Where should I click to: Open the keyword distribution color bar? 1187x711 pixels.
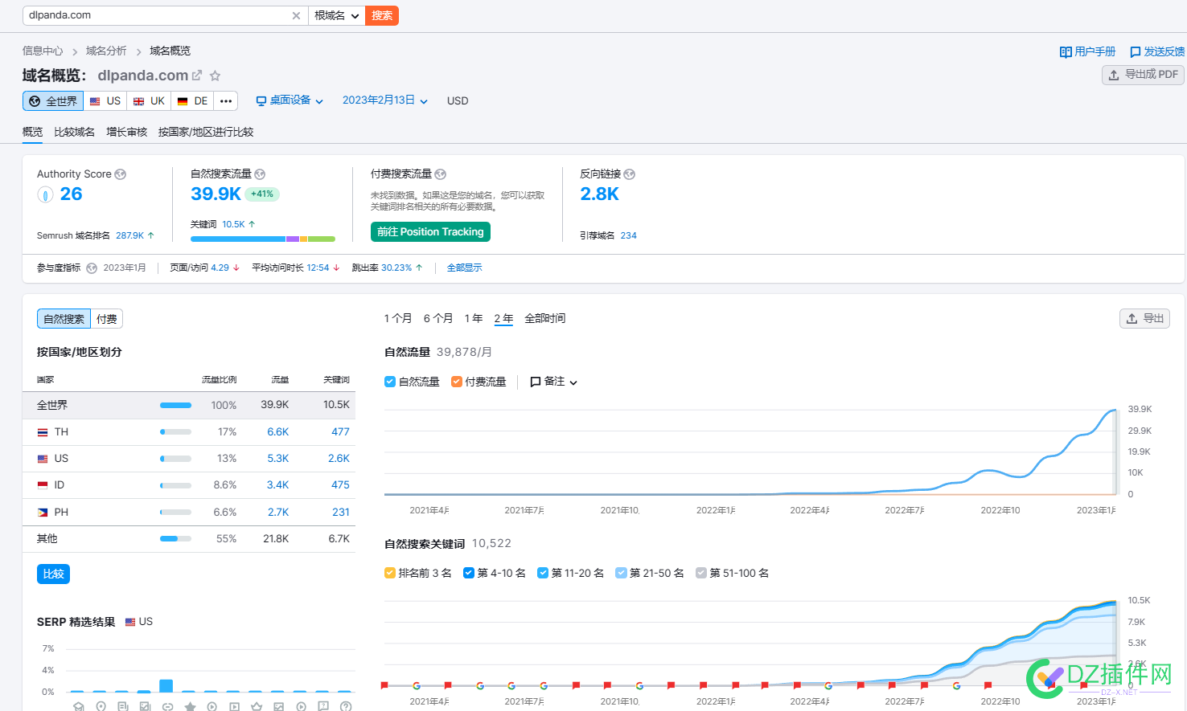pos(263,239)
